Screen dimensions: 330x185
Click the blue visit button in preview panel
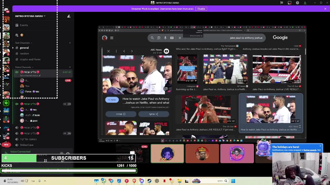tap(112, 100)
